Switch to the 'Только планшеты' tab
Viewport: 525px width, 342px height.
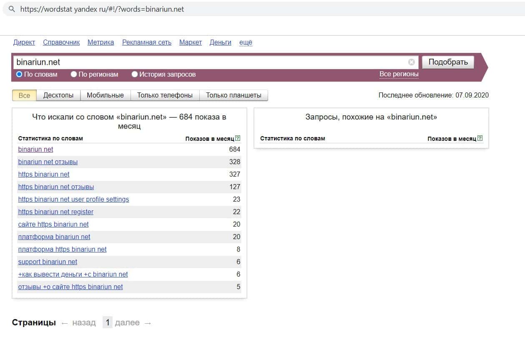coord(234,95)
